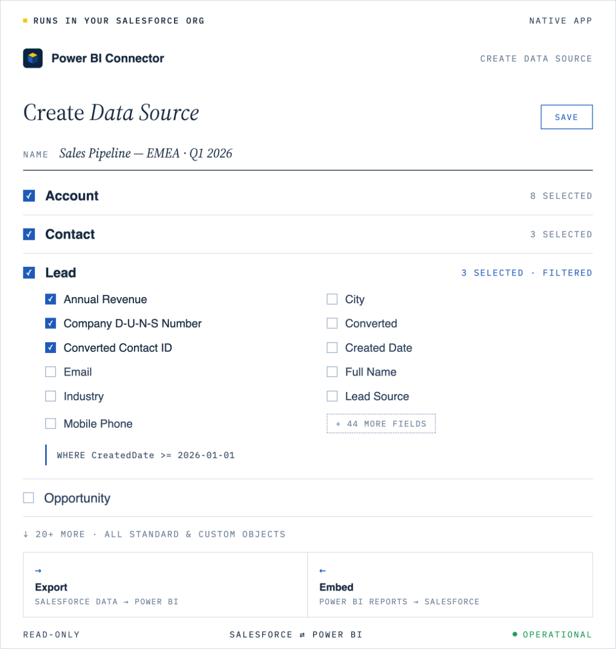Expand the Opportunity object row
This screenshot has height=649, width=616.
307,498
